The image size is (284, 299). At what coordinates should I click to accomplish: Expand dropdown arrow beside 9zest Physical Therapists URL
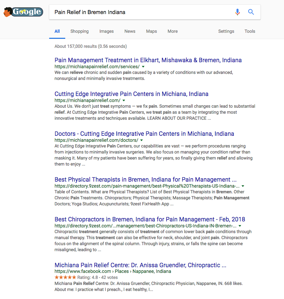coord(243,186)
